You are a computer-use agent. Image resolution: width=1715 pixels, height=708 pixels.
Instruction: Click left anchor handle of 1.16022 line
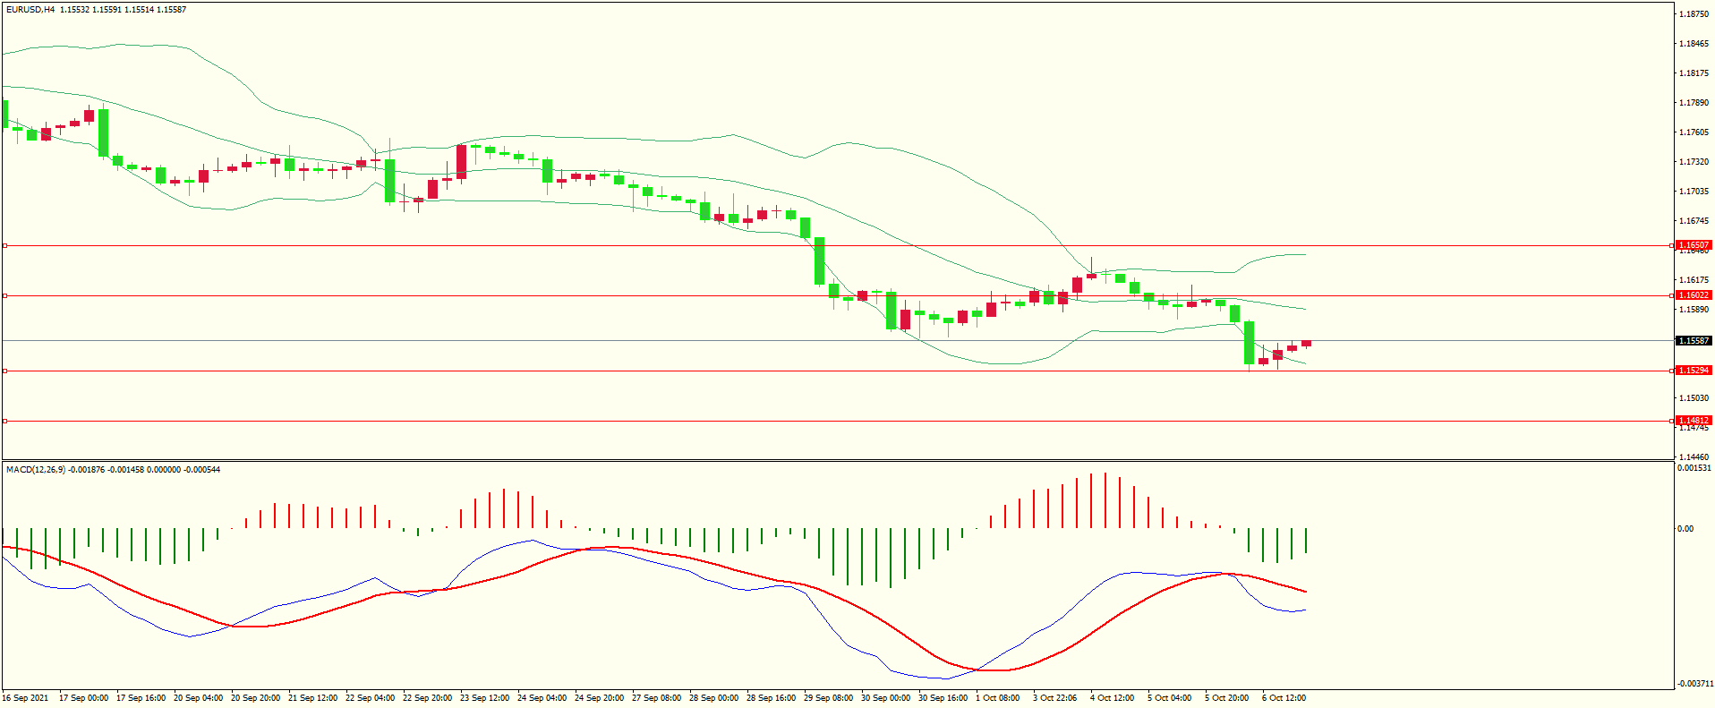pos(4,295)
